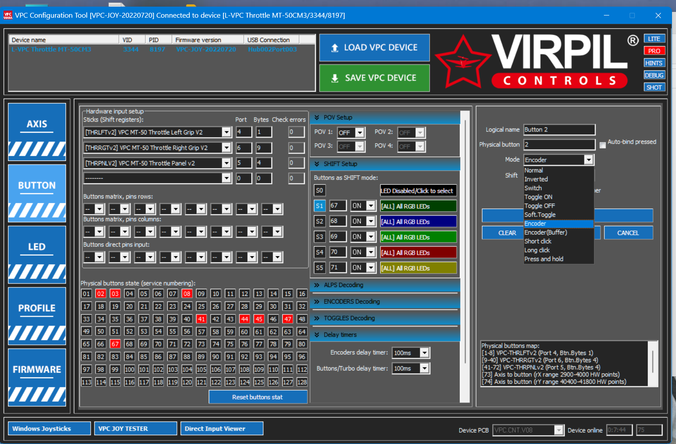Click physical button state 02
This screenshot has height=444, width=676.
(101, 294)
